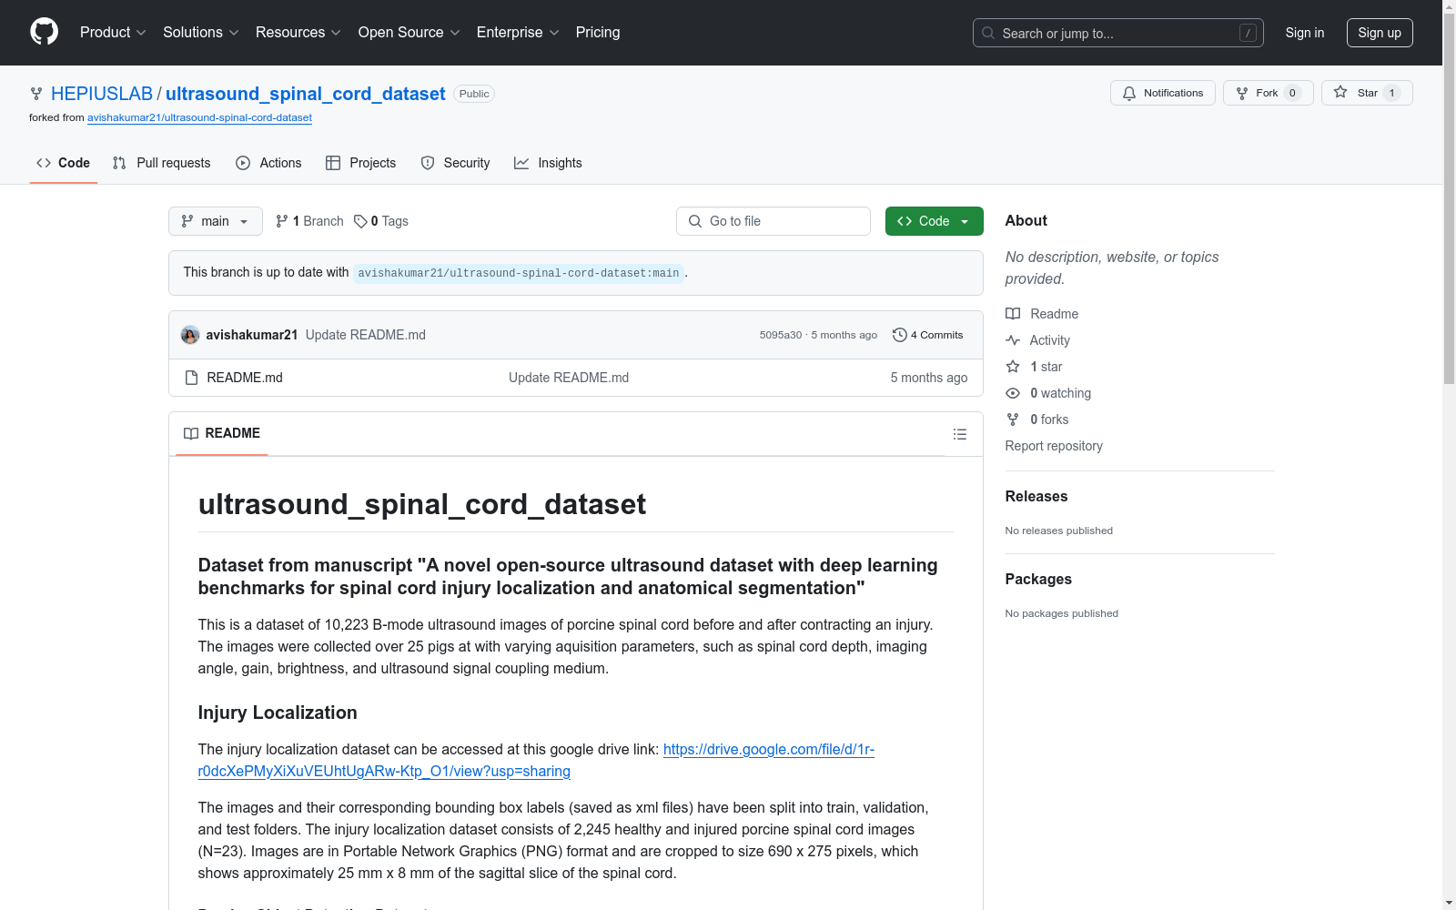View the 4 Commits history
Screen dimensions: 1456x910
[x=928, y=335]
